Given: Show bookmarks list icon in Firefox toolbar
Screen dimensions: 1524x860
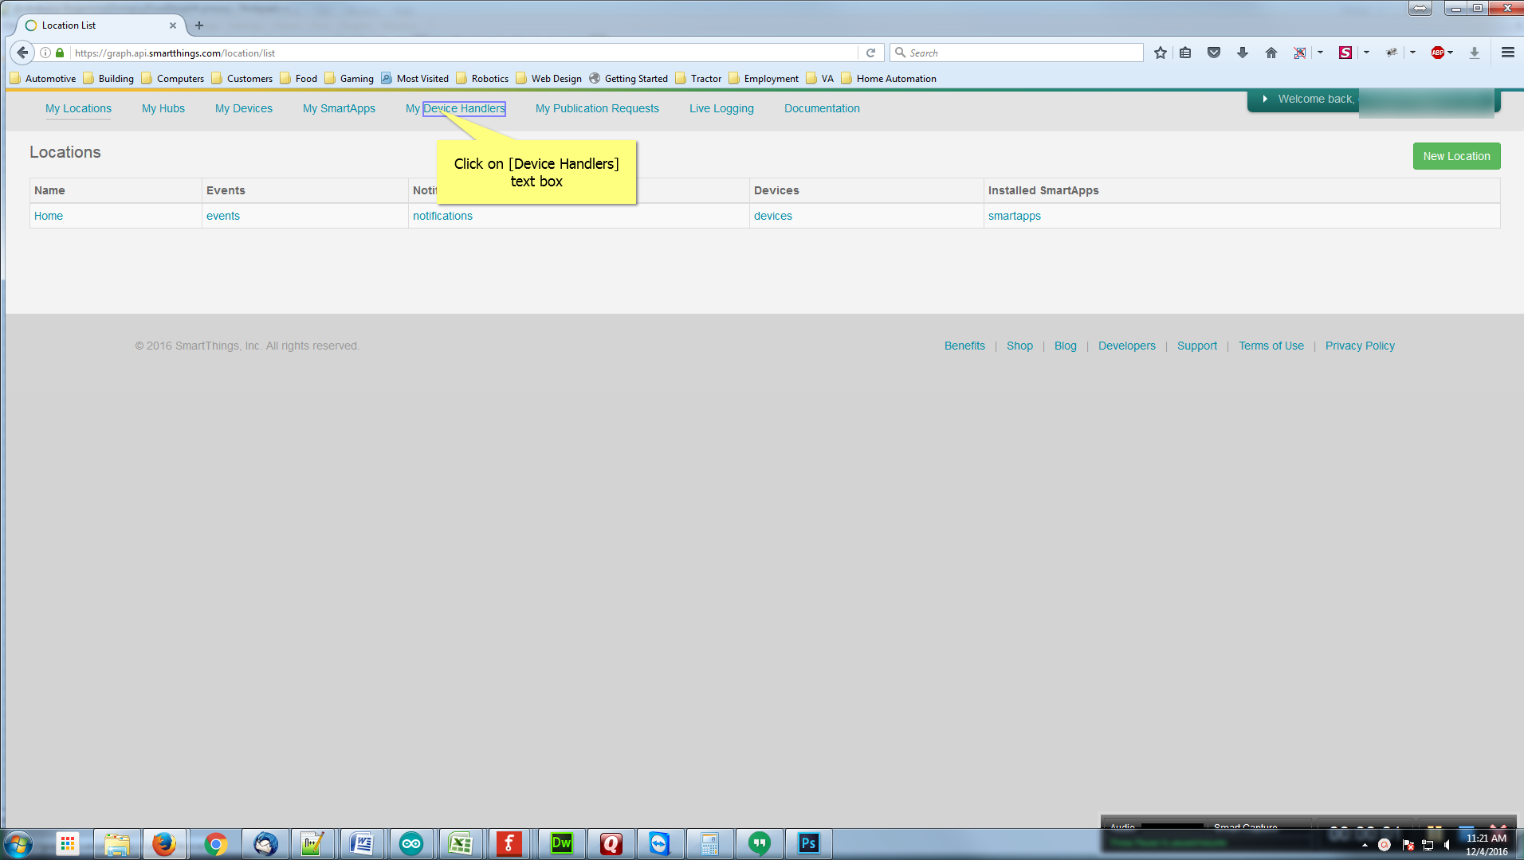Looking at the screenshot, I should (x=1185, y=53).
